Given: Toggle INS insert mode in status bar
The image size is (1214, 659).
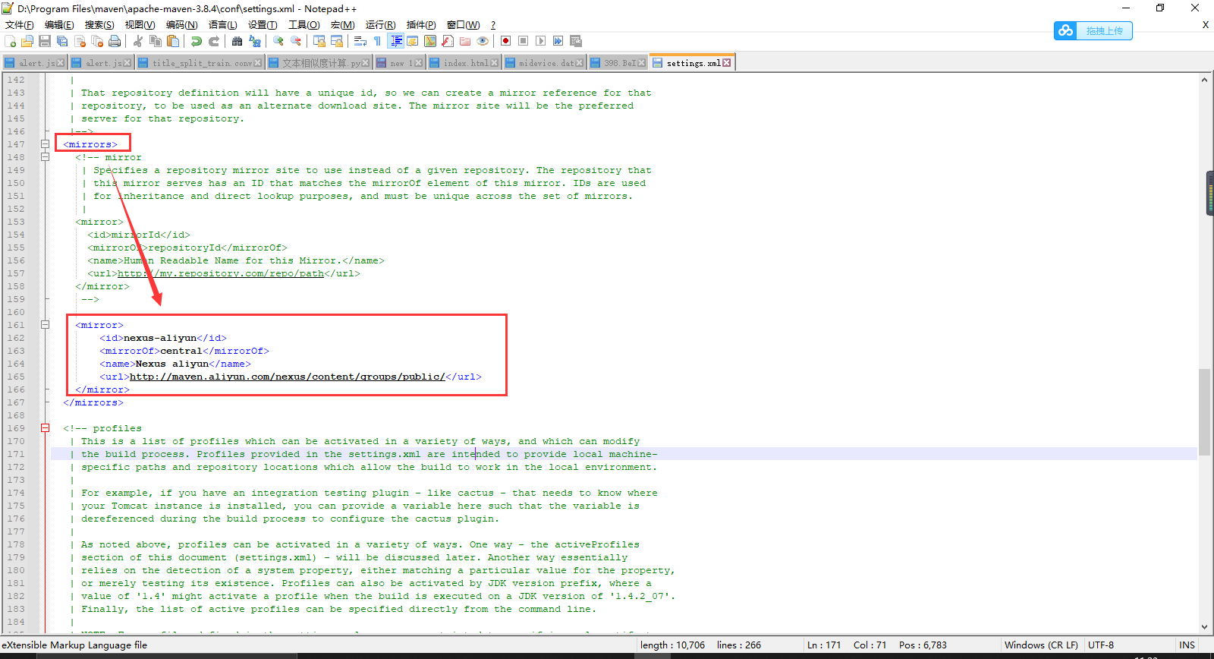Looking at the screenshot, I should coord(1187,645).
